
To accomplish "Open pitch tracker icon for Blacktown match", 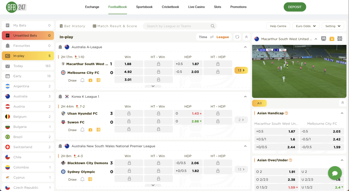I will click(x=90, y=179).
